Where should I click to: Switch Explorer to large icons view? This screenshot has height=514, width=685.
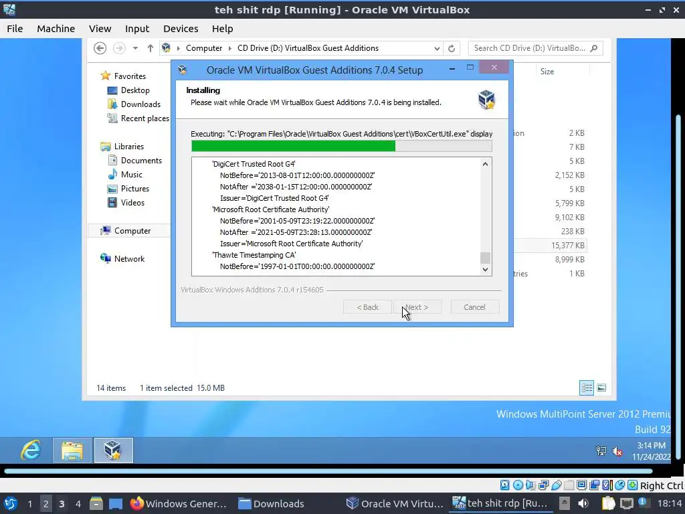coord(601,388)
